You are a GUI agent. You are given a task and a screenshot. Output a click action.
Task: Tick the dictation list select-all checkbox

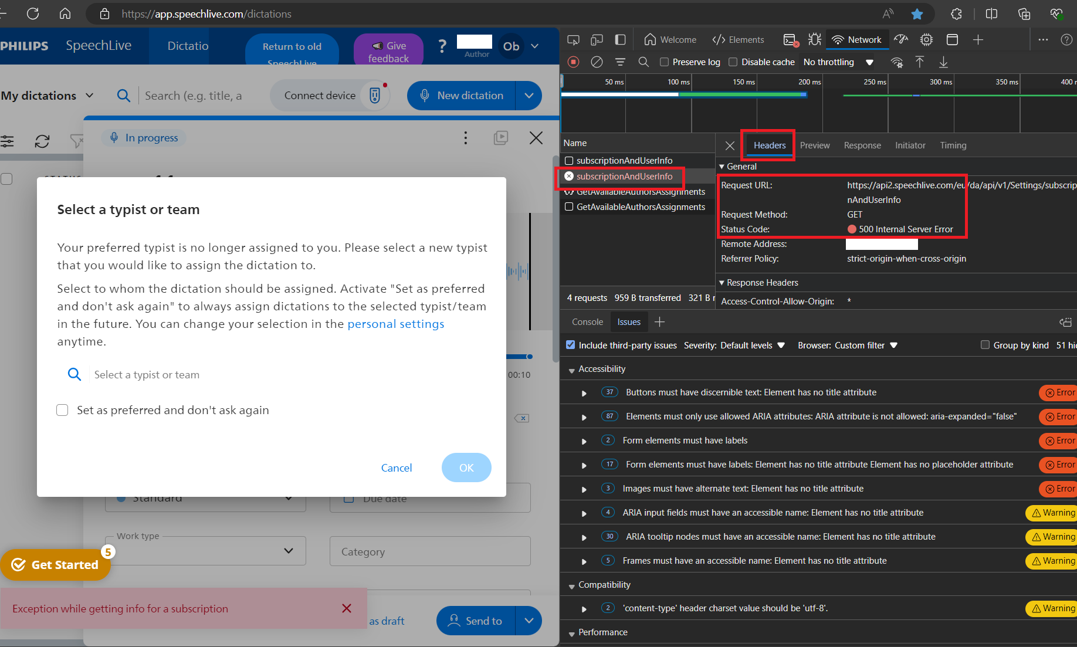(6, 179)
